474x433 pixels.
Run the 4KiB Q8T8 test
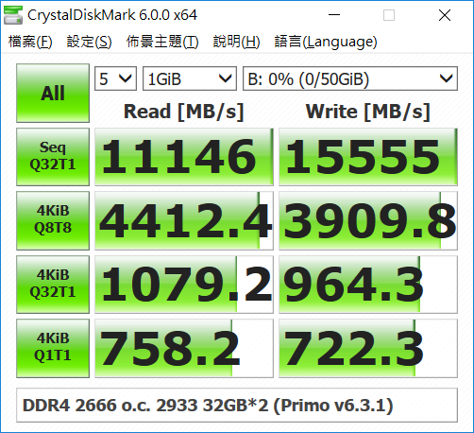click(x=53, y=220)
